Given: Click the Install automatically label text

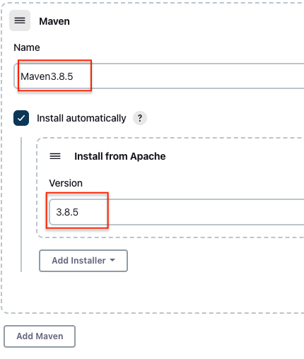Looking at the screenshot, I should (81, 118).
